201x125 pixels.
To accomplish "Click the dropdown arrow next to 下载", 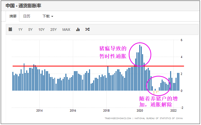I will tap(52, 16).
